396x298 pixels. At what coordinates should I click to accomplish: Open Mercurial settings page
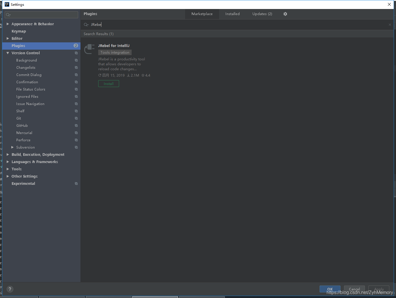tap(24, 133)
